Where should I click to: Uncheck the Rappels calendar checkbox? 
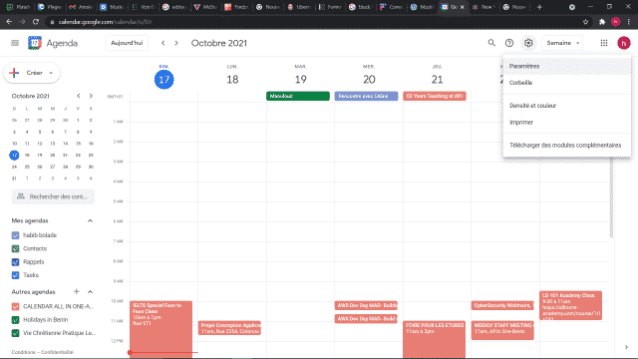(16, 261)
